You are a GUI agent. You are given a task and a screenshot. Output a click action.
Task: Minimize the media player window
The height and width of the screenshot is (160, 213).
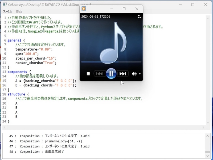click(112, 9)
